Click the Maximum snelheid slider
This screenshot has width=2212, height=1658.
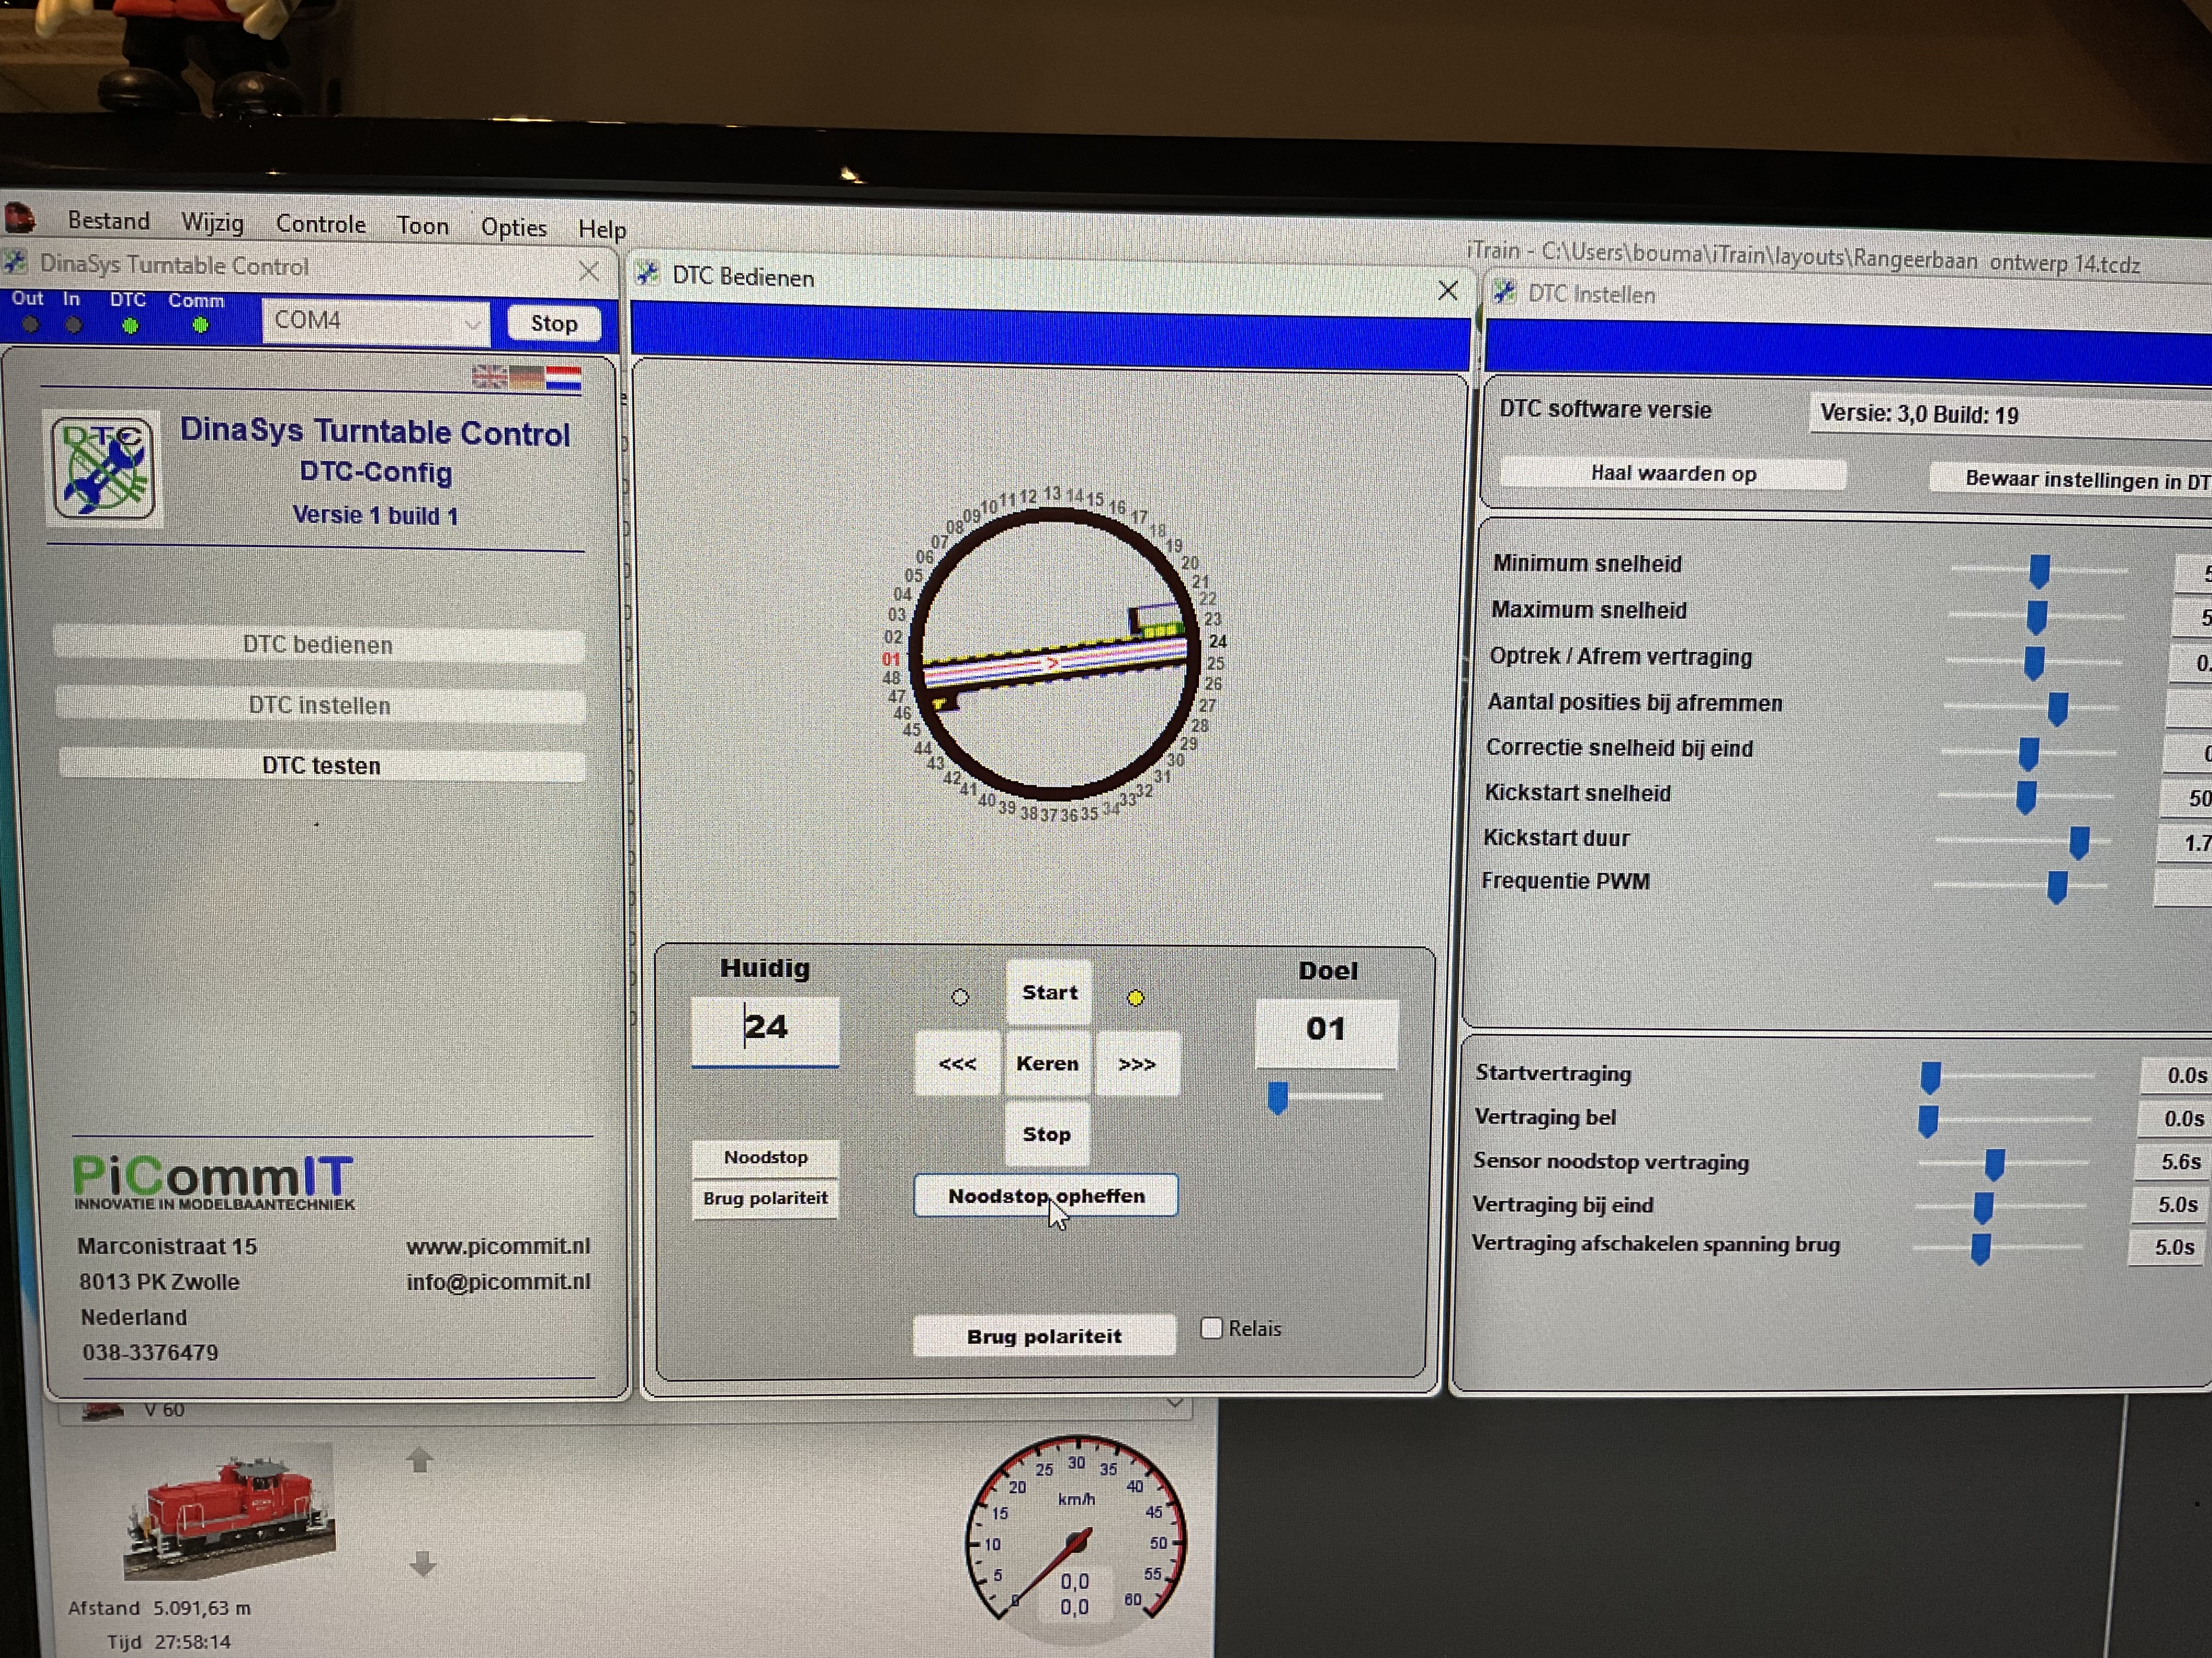click(x=2035, y=617)
